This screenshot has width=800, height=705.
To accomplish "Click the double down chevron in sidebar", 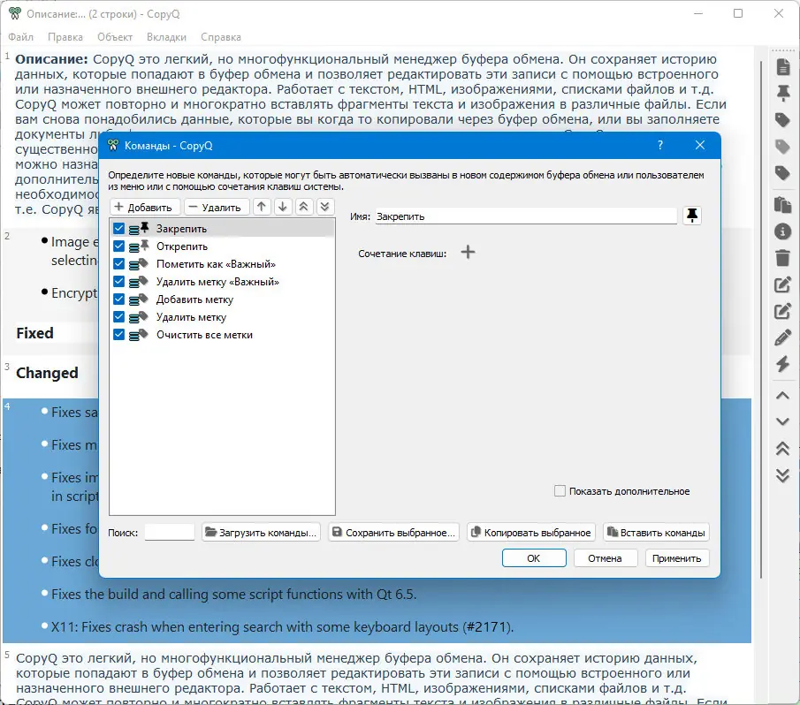I will tap(782, 475).
